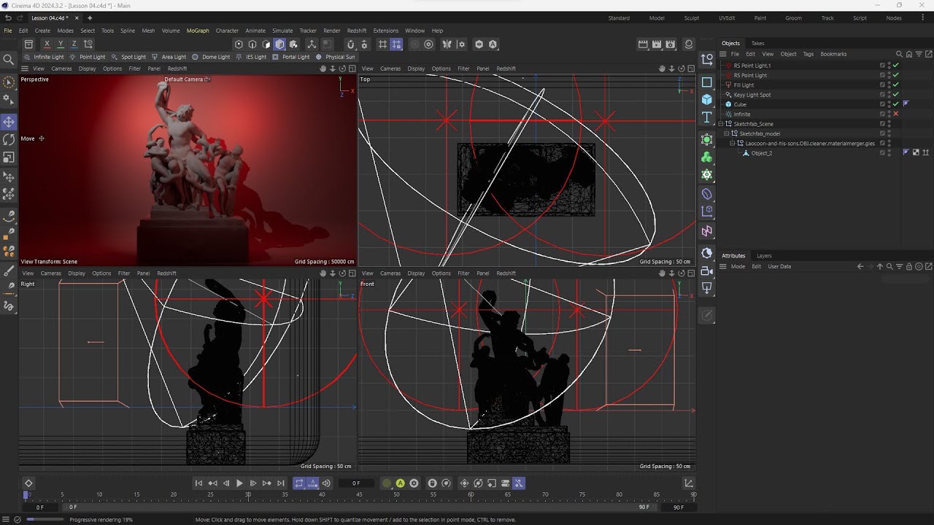Play the timeline animation forward
The width and height of the screenshot is (934, 525).
click(239, 483)
